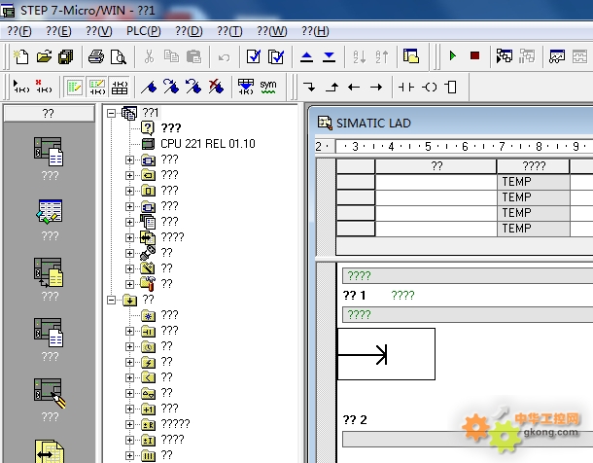Screen dimensions: 593x463
Task: Click the Save all diskettes icon
Action: pos(66,56)
